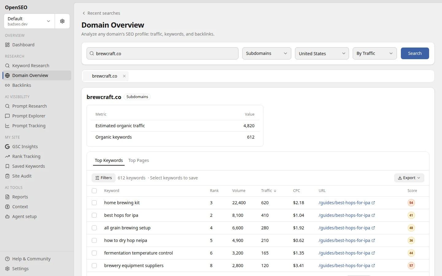Open external link for best hops for ipa row

pyautogui.click(x=373, y=215)
